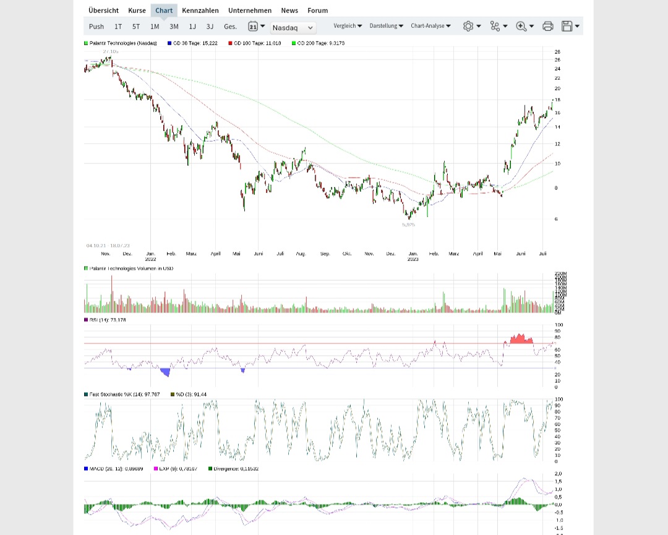Expand arrow beside the gear icon
Image resolution: width=668 pixels, height=535 pixels.
pos(478,27)
